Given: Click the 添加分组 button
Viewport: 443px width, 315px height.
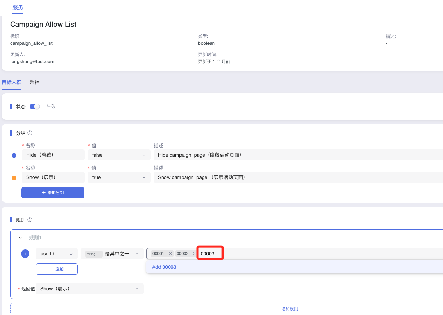Looking at the screenshot, I should [53, 193].
